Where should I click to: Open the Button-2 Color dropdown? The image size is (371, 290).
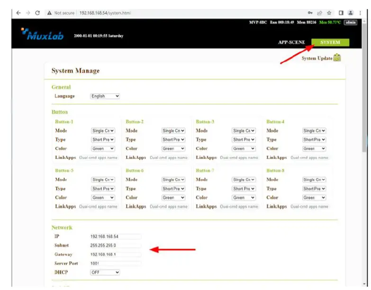(x=173, y=148)
